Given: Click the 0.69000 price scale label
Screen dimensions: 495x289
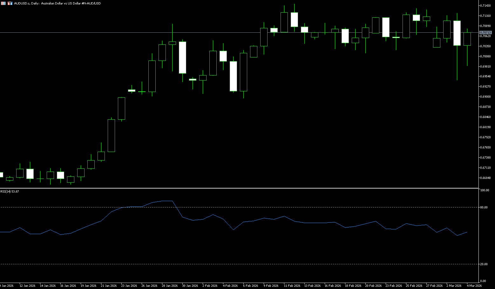Looking at the screenshot, I should (x=486, y=97).
